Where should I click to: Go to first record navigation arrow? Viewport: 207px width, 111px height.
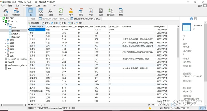point(149,105)
